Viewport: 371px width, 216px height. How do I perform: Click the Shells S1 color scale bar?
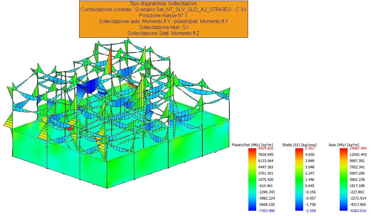(299, 179)
